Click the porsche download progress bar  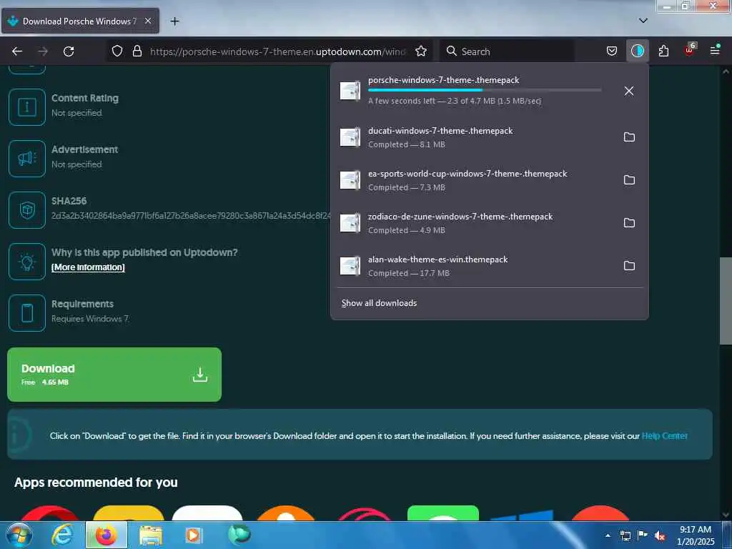tap(485, 89)
